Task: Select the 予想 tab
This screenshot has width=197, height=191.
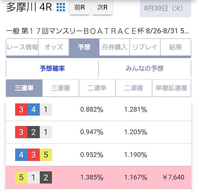Action: pyautogui.click(x=84, y=47)
